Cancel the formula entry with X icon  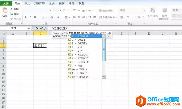[x=37, y=28]
